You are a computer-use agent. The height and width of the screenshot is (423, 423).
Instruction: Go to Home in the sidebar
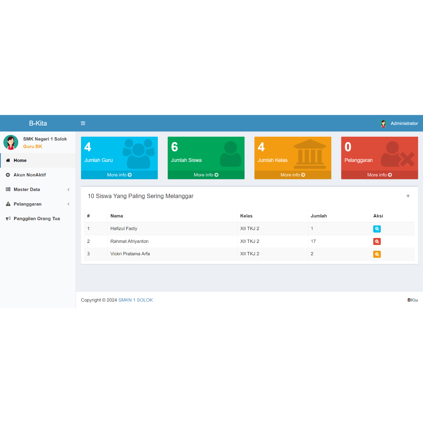pos(20,160)
